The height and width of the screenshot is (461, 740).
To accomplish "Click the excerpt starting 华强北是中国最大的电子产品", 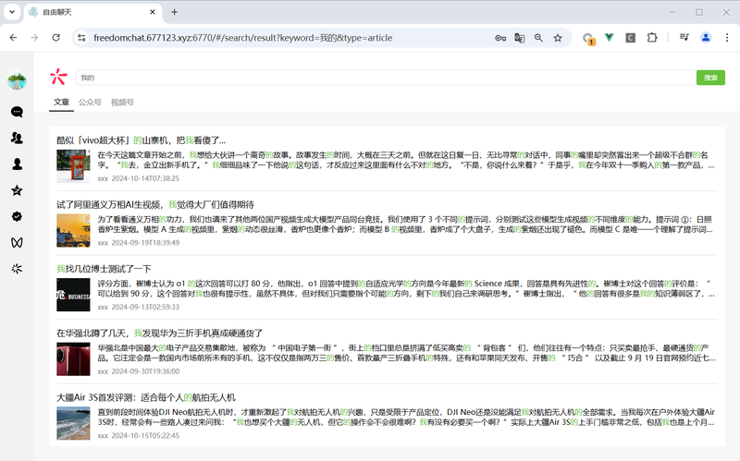I will click(406, 353).
